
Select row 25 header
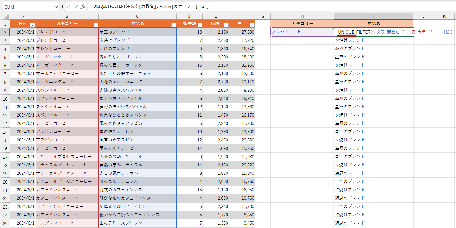pyautogui.click(x=5, y=223)
